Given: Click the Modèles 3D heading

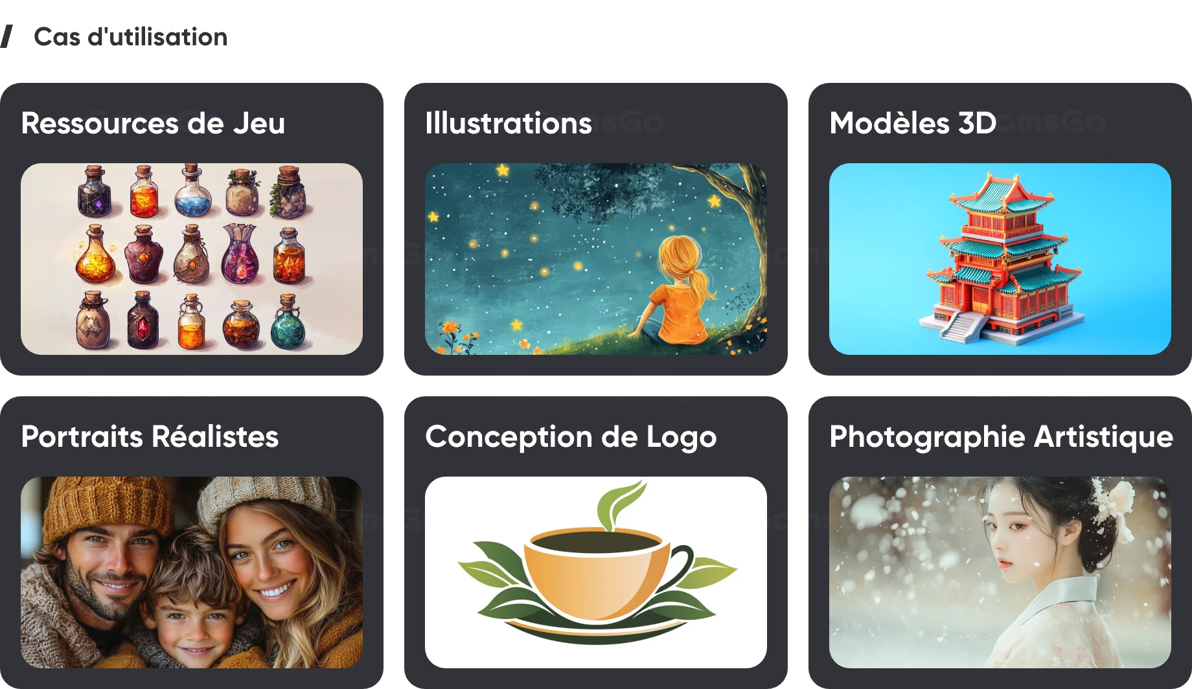Looking at the screenshot, I should [913, 123].
